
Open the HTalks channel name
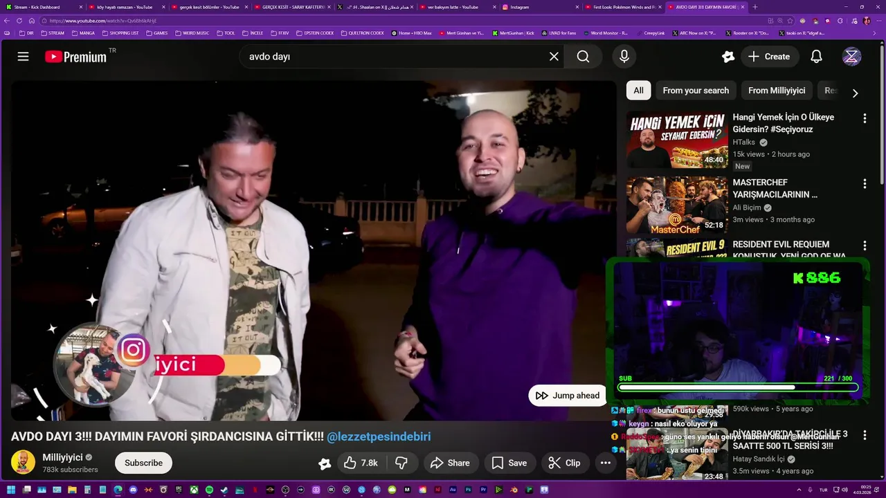[744, 142]
